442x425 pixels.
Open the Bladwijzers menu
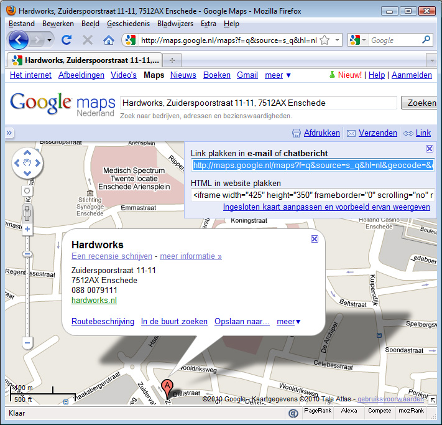pos(175,24)
